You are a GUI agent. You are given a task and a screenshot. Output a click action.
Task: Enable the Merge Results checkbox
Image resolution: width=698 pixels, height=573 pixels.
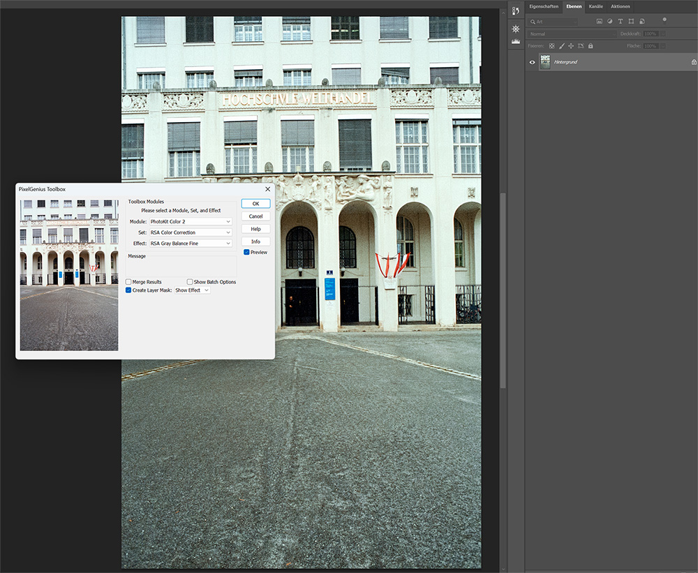tap(128, 282)
